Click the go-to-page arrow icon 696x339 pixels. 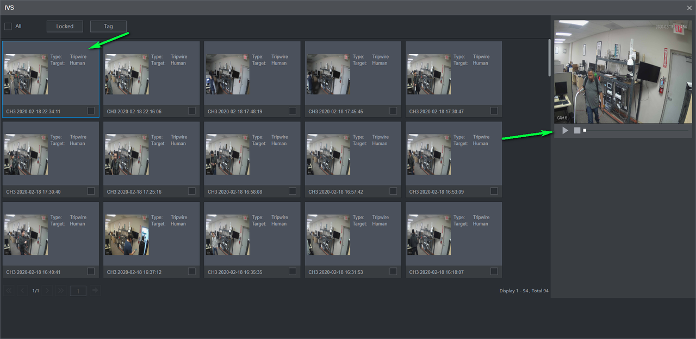pos(95,291)
